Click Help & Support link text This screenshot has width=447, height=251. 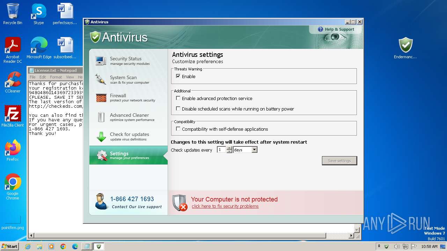coord(339,29)
